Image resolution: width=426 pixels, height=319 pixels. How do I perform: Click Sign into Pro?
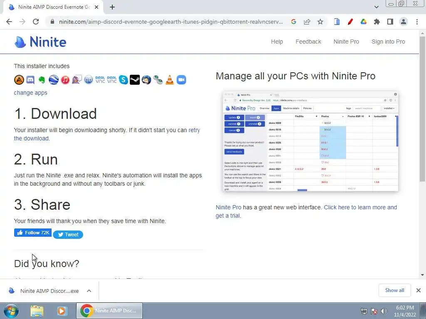coord(388,42)
